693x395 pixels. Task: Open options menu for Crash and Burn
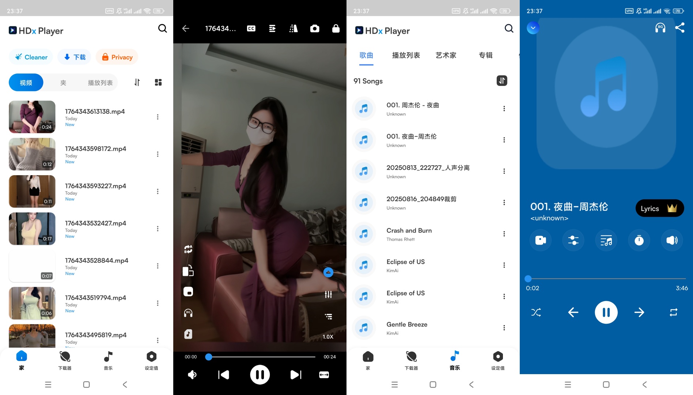coord(504,234)
